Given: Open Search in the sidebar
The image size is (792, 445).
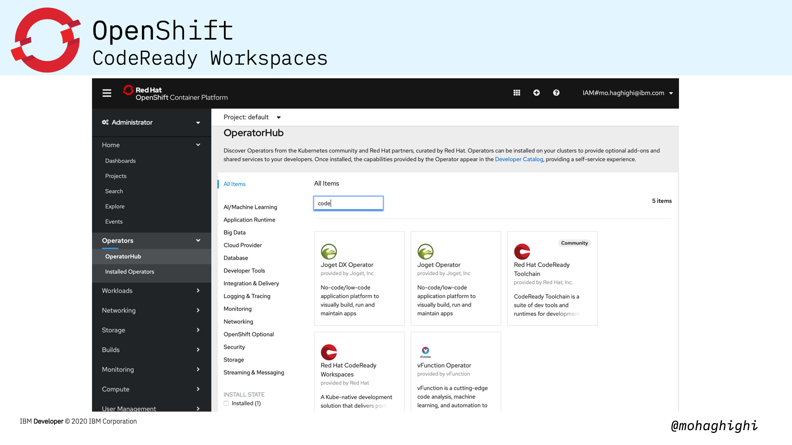Looking at the screenshot, I should point(114,191).
